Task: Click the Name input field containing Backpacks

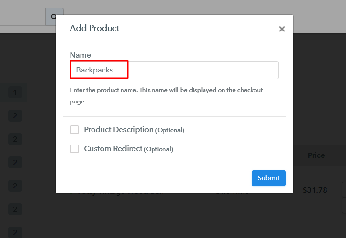Action: click(x=174, y=70)
